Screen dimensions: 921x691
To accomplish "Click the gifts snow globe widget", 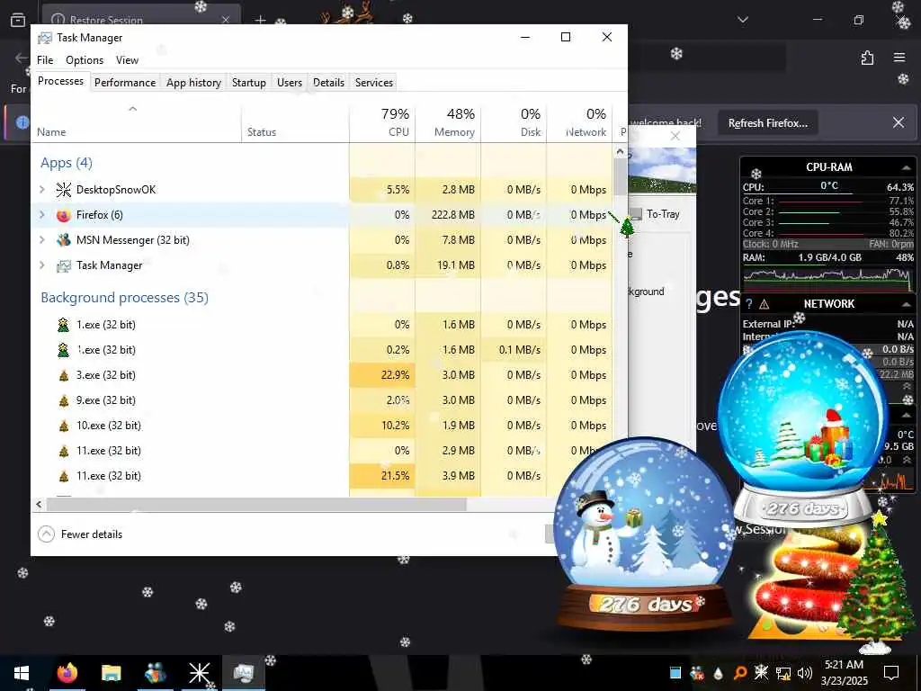I will (x=803, y=426).
